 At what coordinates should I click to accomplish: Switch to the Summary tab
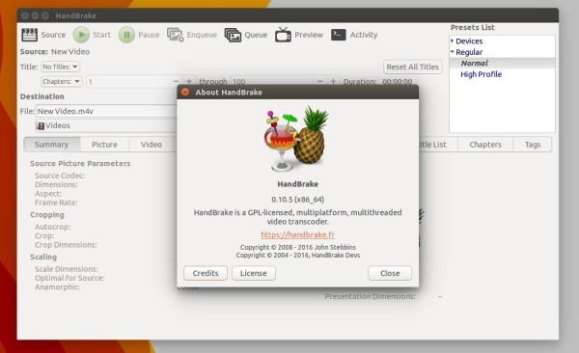(x=52, y=145)
